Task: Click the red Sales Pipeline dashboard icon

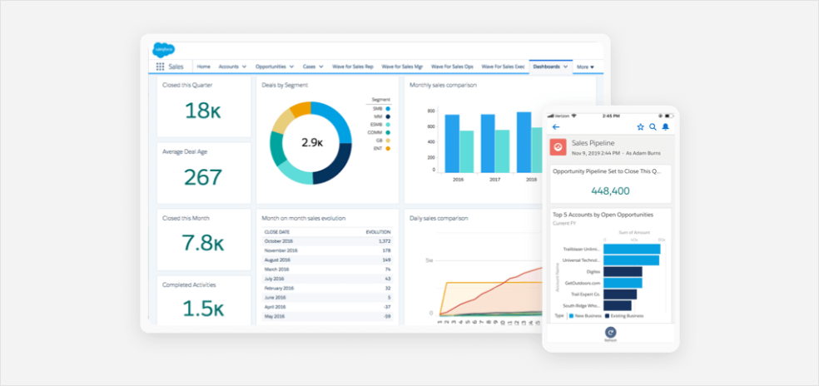Action: [x=558, y=147]
